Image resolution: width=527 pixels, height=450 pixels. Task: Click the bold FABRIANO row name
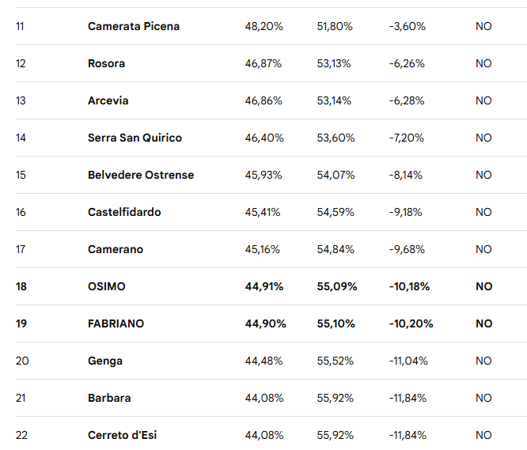pos(116,323)
